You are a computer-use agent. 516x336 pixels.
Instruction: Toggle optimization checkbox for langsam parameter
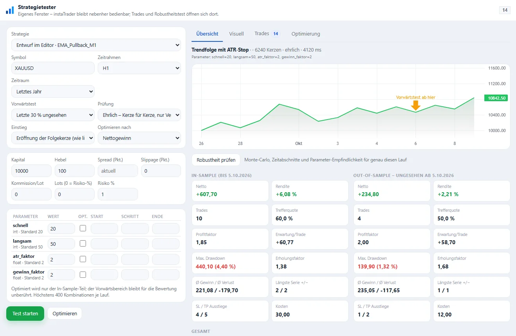pos(83,243)
